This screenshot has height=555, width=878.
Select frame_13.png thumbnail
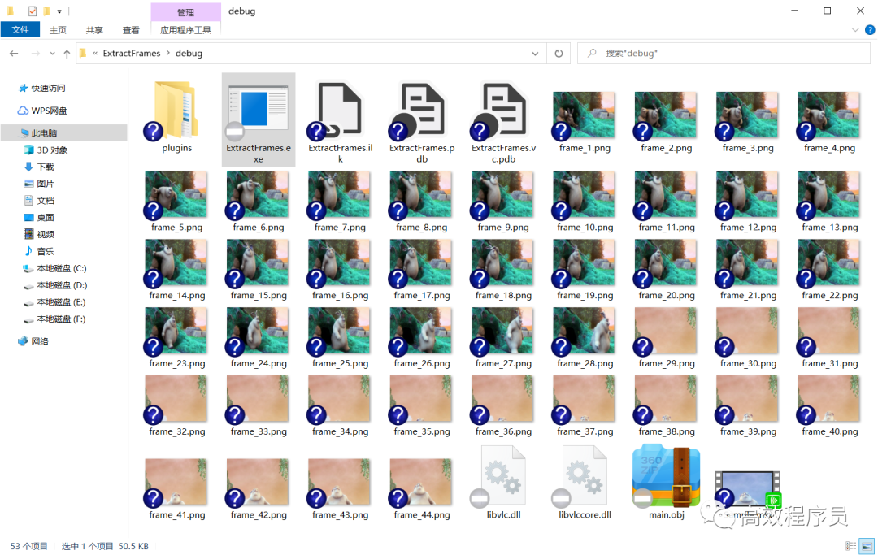coord(828,194)
